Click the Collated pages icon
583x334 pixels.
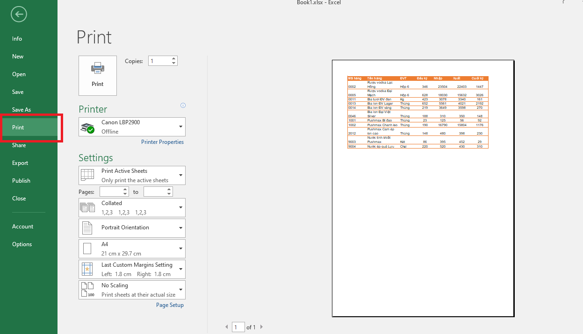(87, 207)
